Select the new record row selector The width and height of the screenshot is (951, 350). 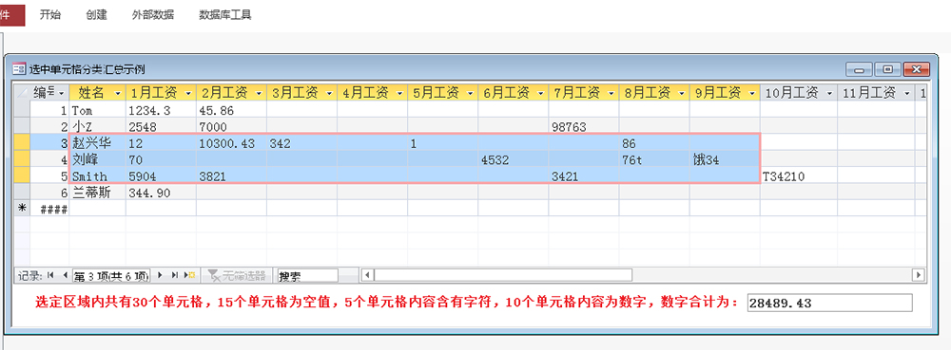[22, 209]
